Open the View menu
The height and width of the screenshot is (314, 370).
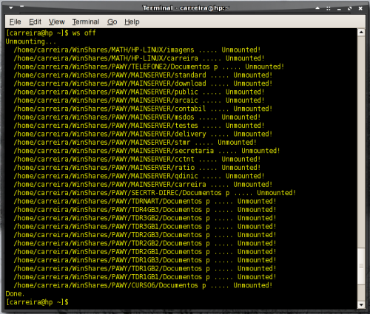tap(56, 22)
